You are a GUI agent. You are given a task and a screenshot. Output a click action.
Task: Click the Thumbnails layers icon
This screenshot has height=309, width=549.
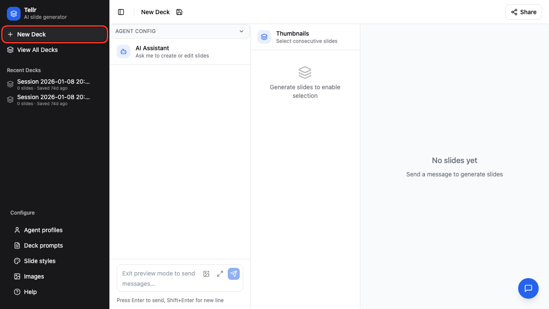264,37
